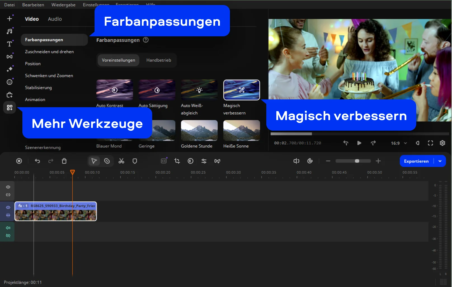This screenshot has width=452, height=287.
Task: Expand the 16:9 aspect ratio dropdown
Action: click(x=399, y=143)
